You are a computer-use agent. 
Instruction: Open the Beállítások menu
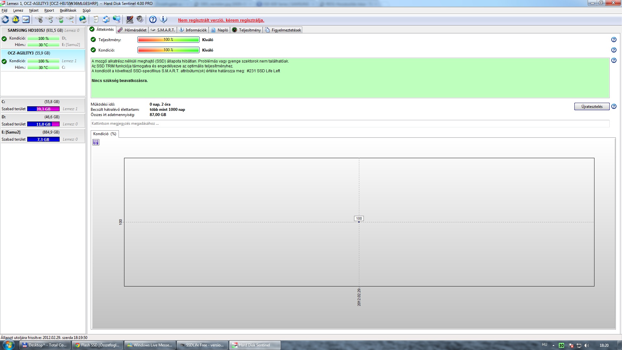tap(68, 10)
